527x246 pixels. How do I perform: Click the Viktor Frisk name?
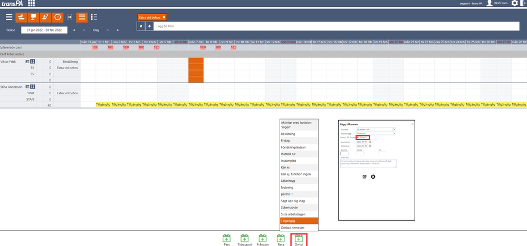8,62
